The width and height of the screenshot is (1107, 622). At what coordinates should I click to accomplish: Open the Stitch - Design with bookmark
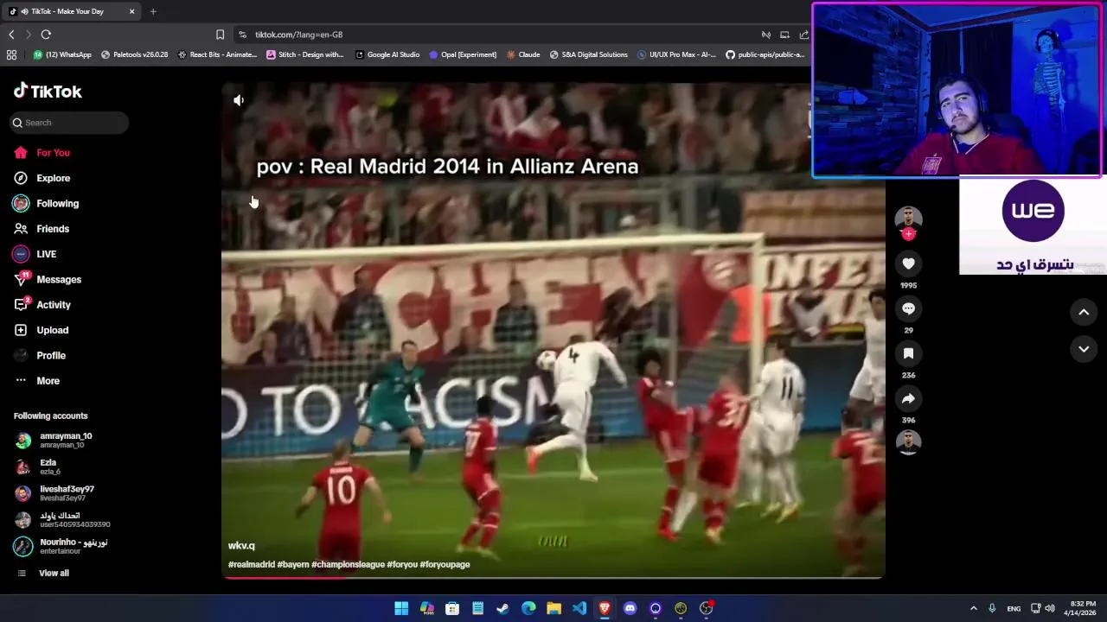tap(304, 54)
